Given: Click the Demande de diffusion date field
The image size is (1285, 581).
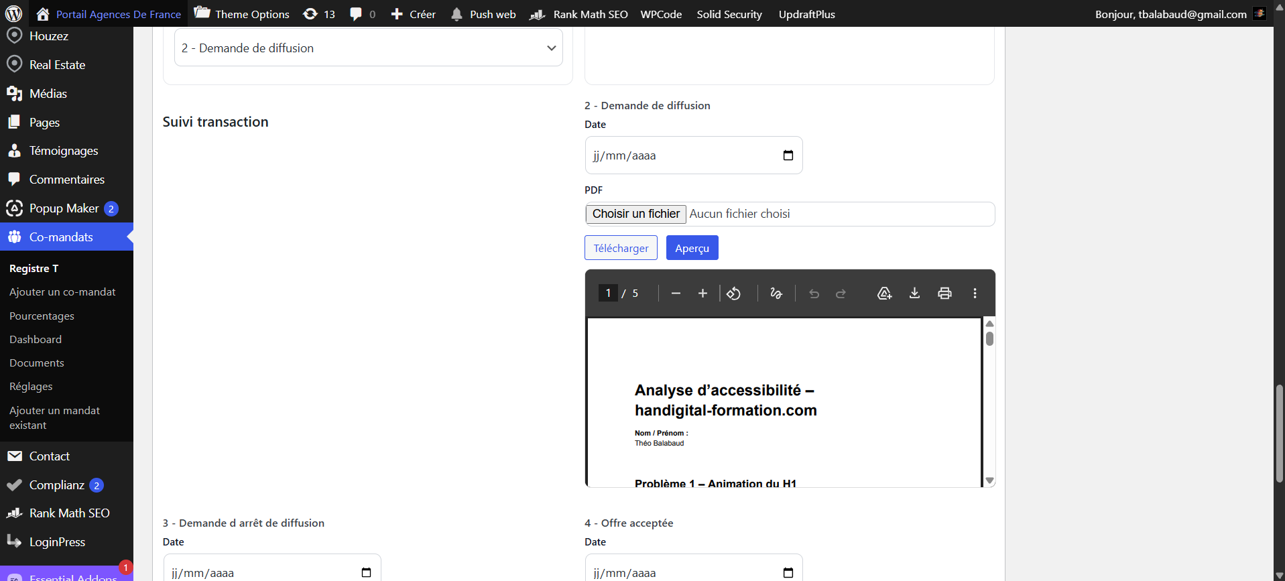Looking at the screenshot, I should [693, 155].
